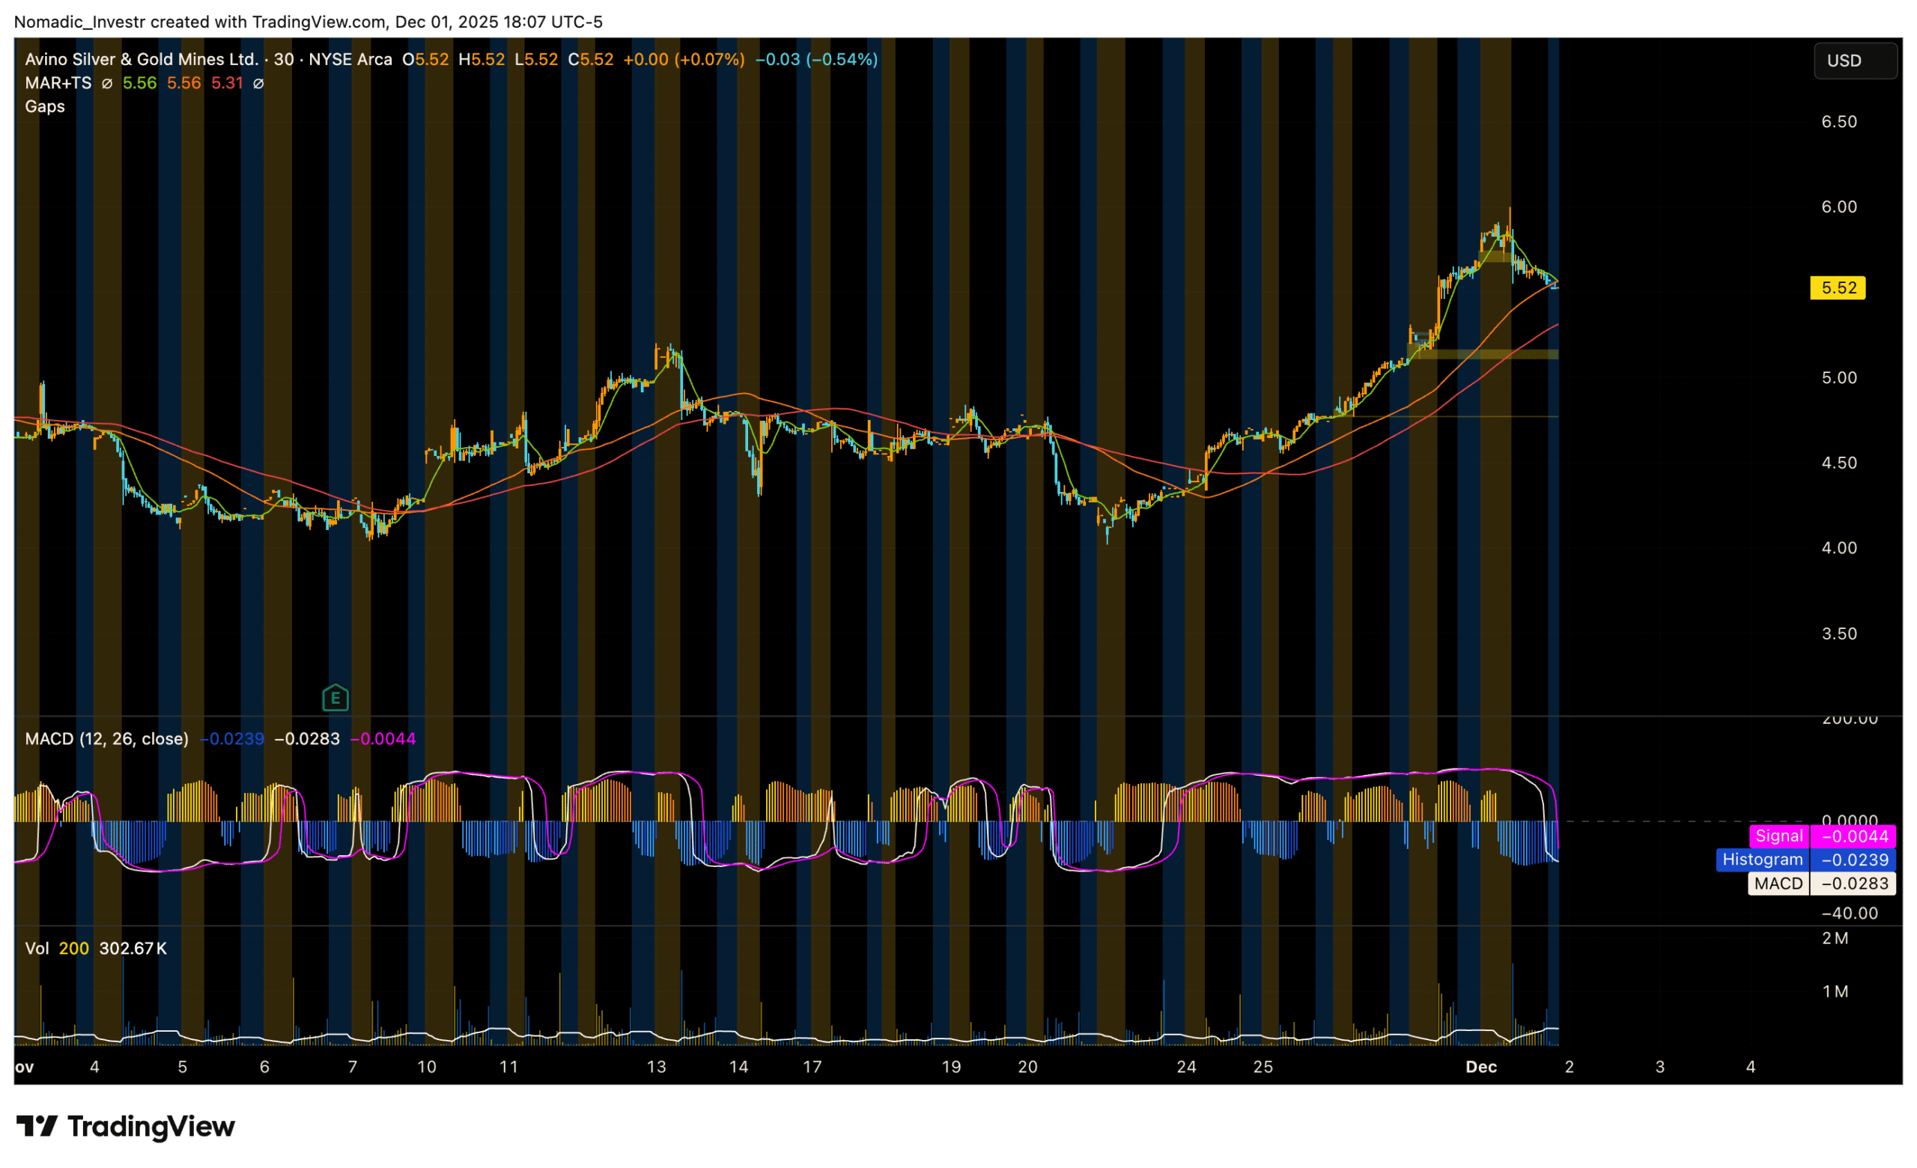1917x1168 pixels.
Task: Click the Dec label on time axis
Action: pos(1480,1067)
